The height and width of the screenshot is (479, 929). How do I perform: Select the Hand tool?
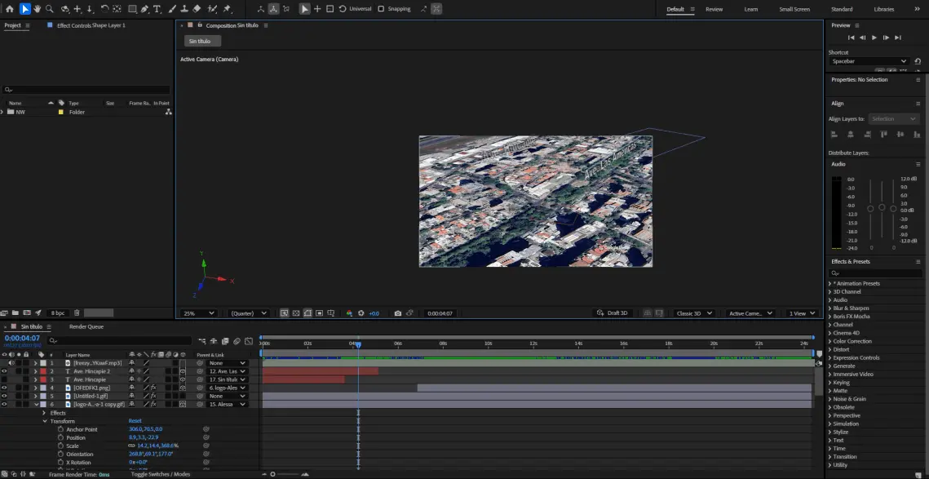tap(38, 9)
